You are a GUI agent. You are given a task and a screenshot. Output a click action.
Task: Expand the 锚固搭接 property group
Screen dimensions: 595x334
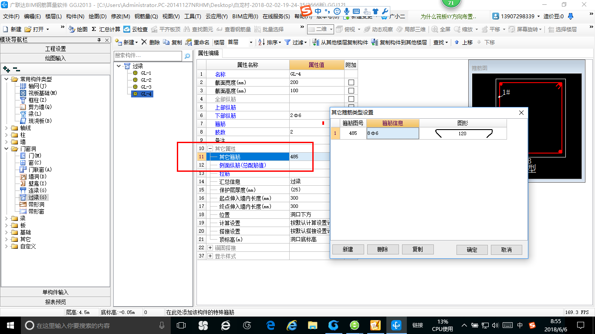(210, 248)
